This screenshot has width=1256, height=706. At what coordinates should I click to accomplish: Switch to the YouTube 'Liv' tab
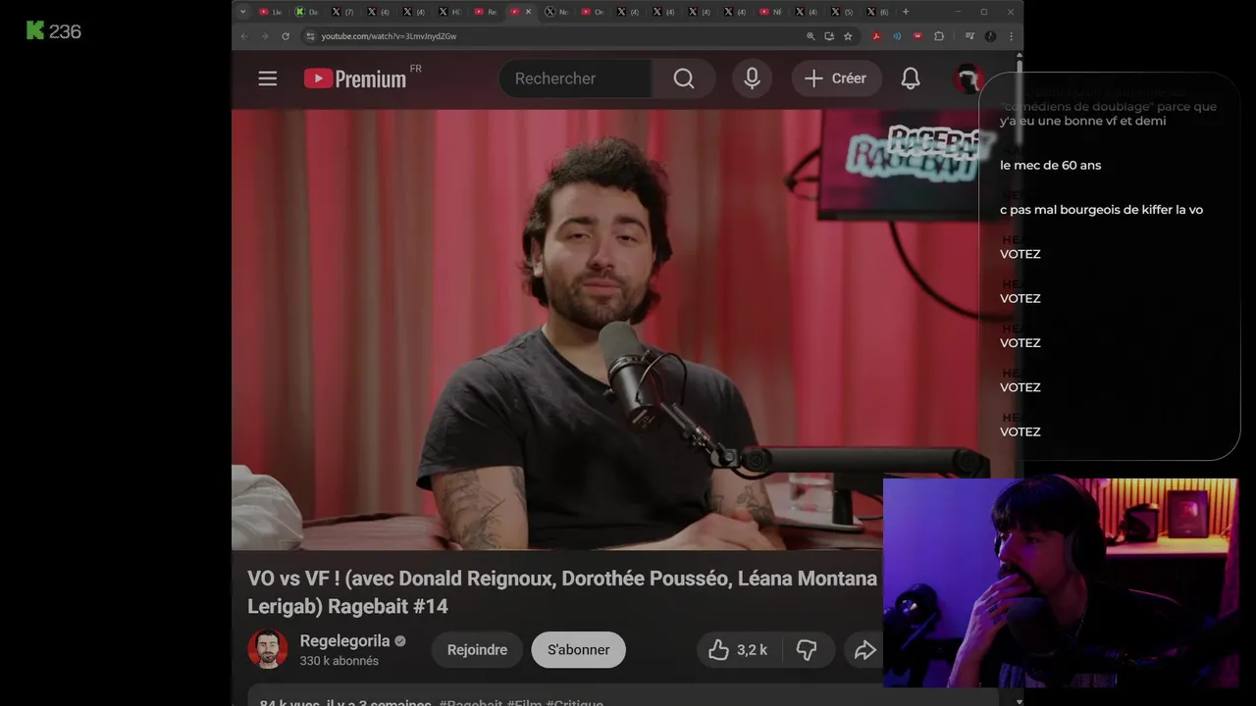click(271, 12)
